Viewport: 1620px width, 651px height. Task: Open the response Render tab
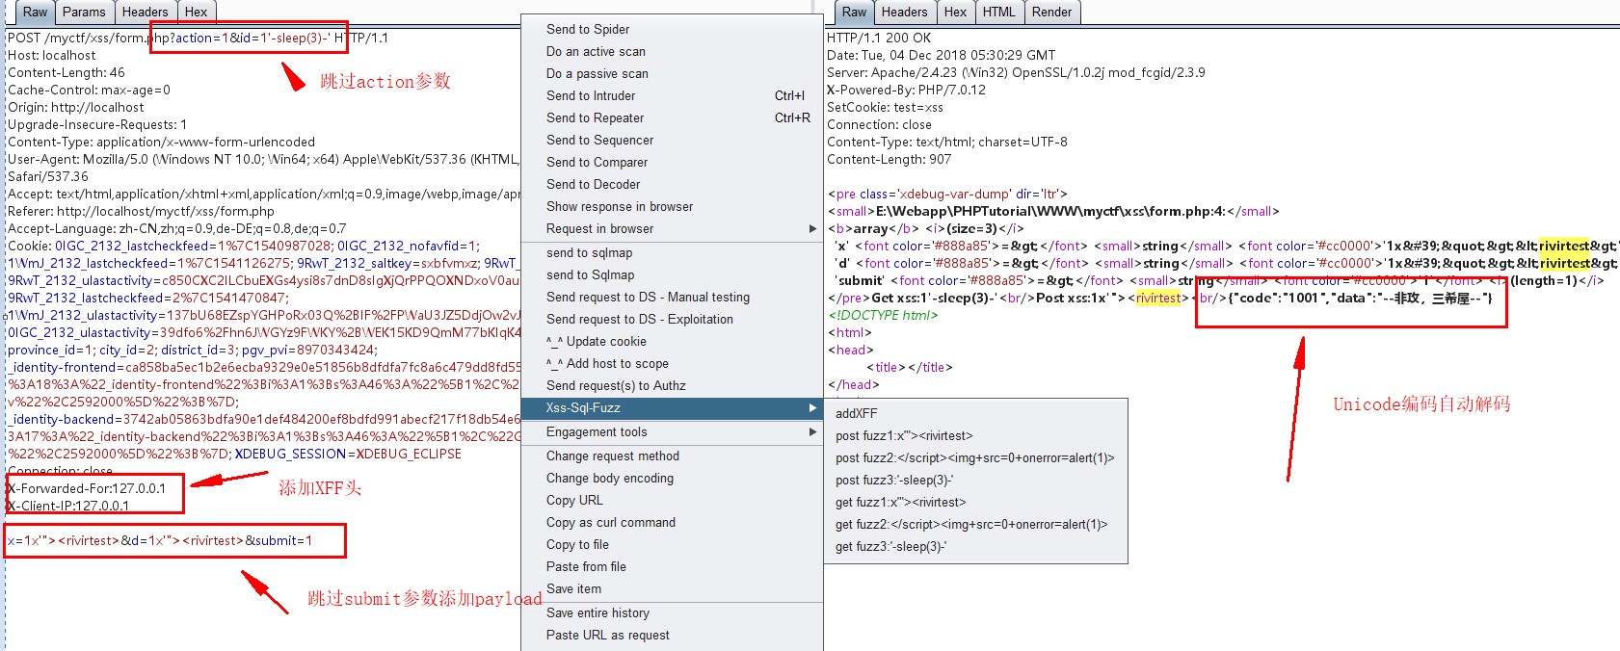pyautogui.click(x=1051, y=12)
